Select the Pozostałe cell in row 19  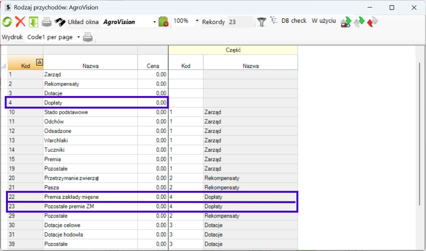pyautogui.click(x=90, y=169)
